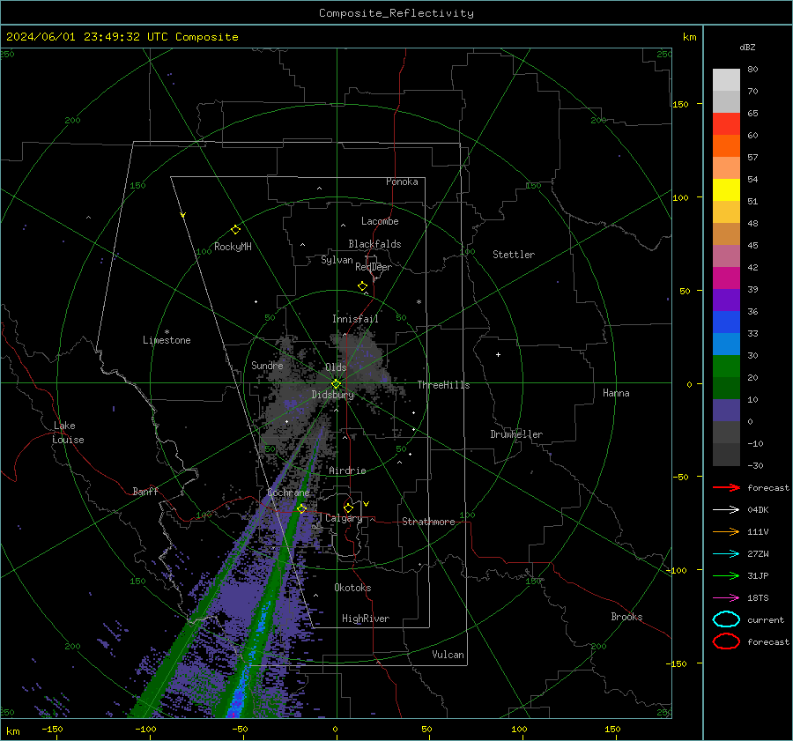
Task: Click the Sundre label on map
Action: tap(267, 365)
